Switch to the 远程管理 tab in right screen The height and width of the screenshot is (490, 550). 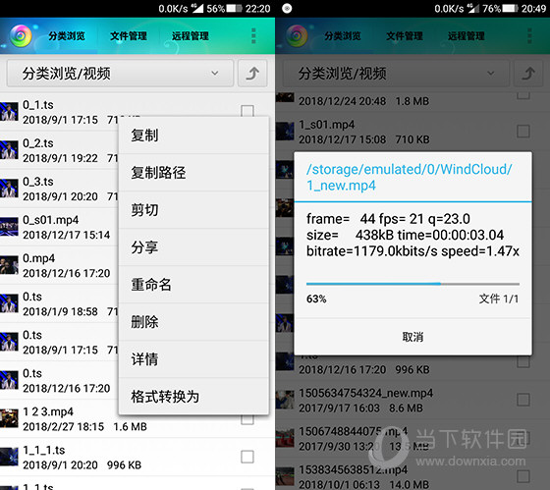[467, 35]
